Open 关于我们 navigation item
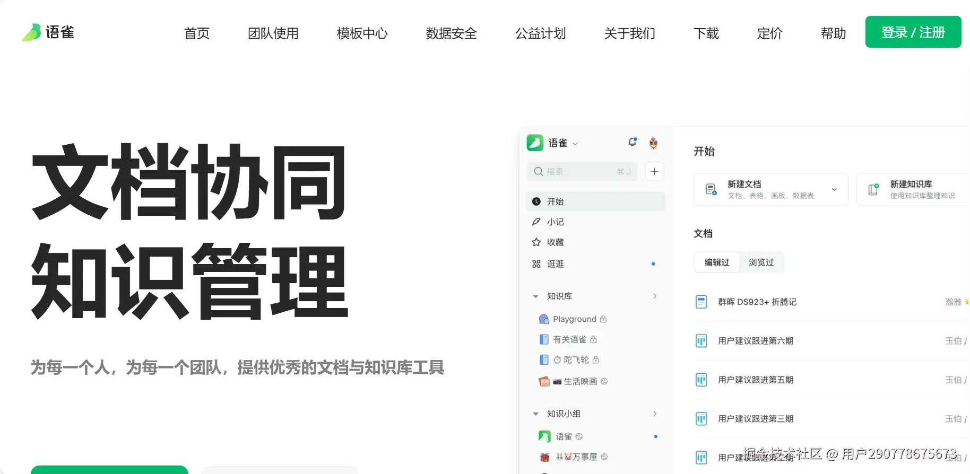 (630, 33)
